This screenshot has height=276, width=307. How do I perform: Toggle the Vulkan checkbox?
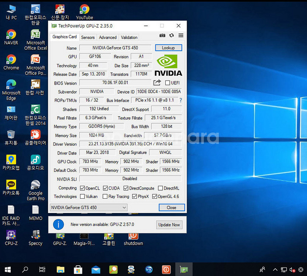(x=82, y=196)
